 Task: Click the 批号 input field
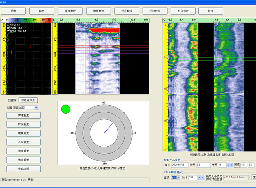(x=203, y=165)
